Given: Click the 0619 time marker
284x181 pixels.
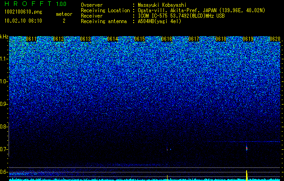Looking at the screenshot, I should pyautogui.click(x=248, y=39).
